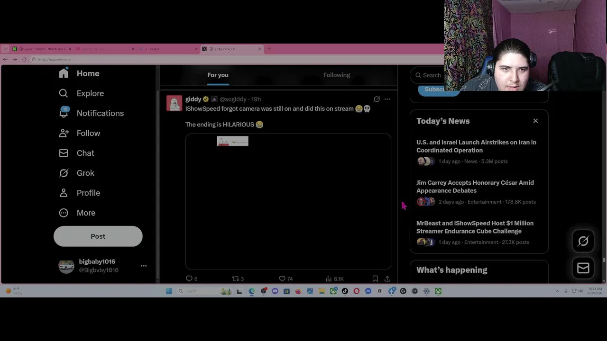Open TikTok from the taskbar
This screenshot has height=341, width=607.
(345, 291)
